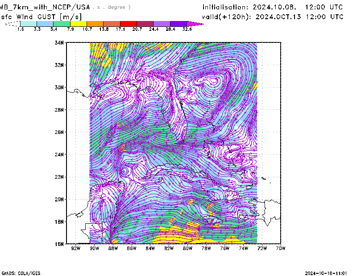Click the 30N latitude label
Image resolution: width=357 pixels, height=276 pixels.
(x=59, y=87)
